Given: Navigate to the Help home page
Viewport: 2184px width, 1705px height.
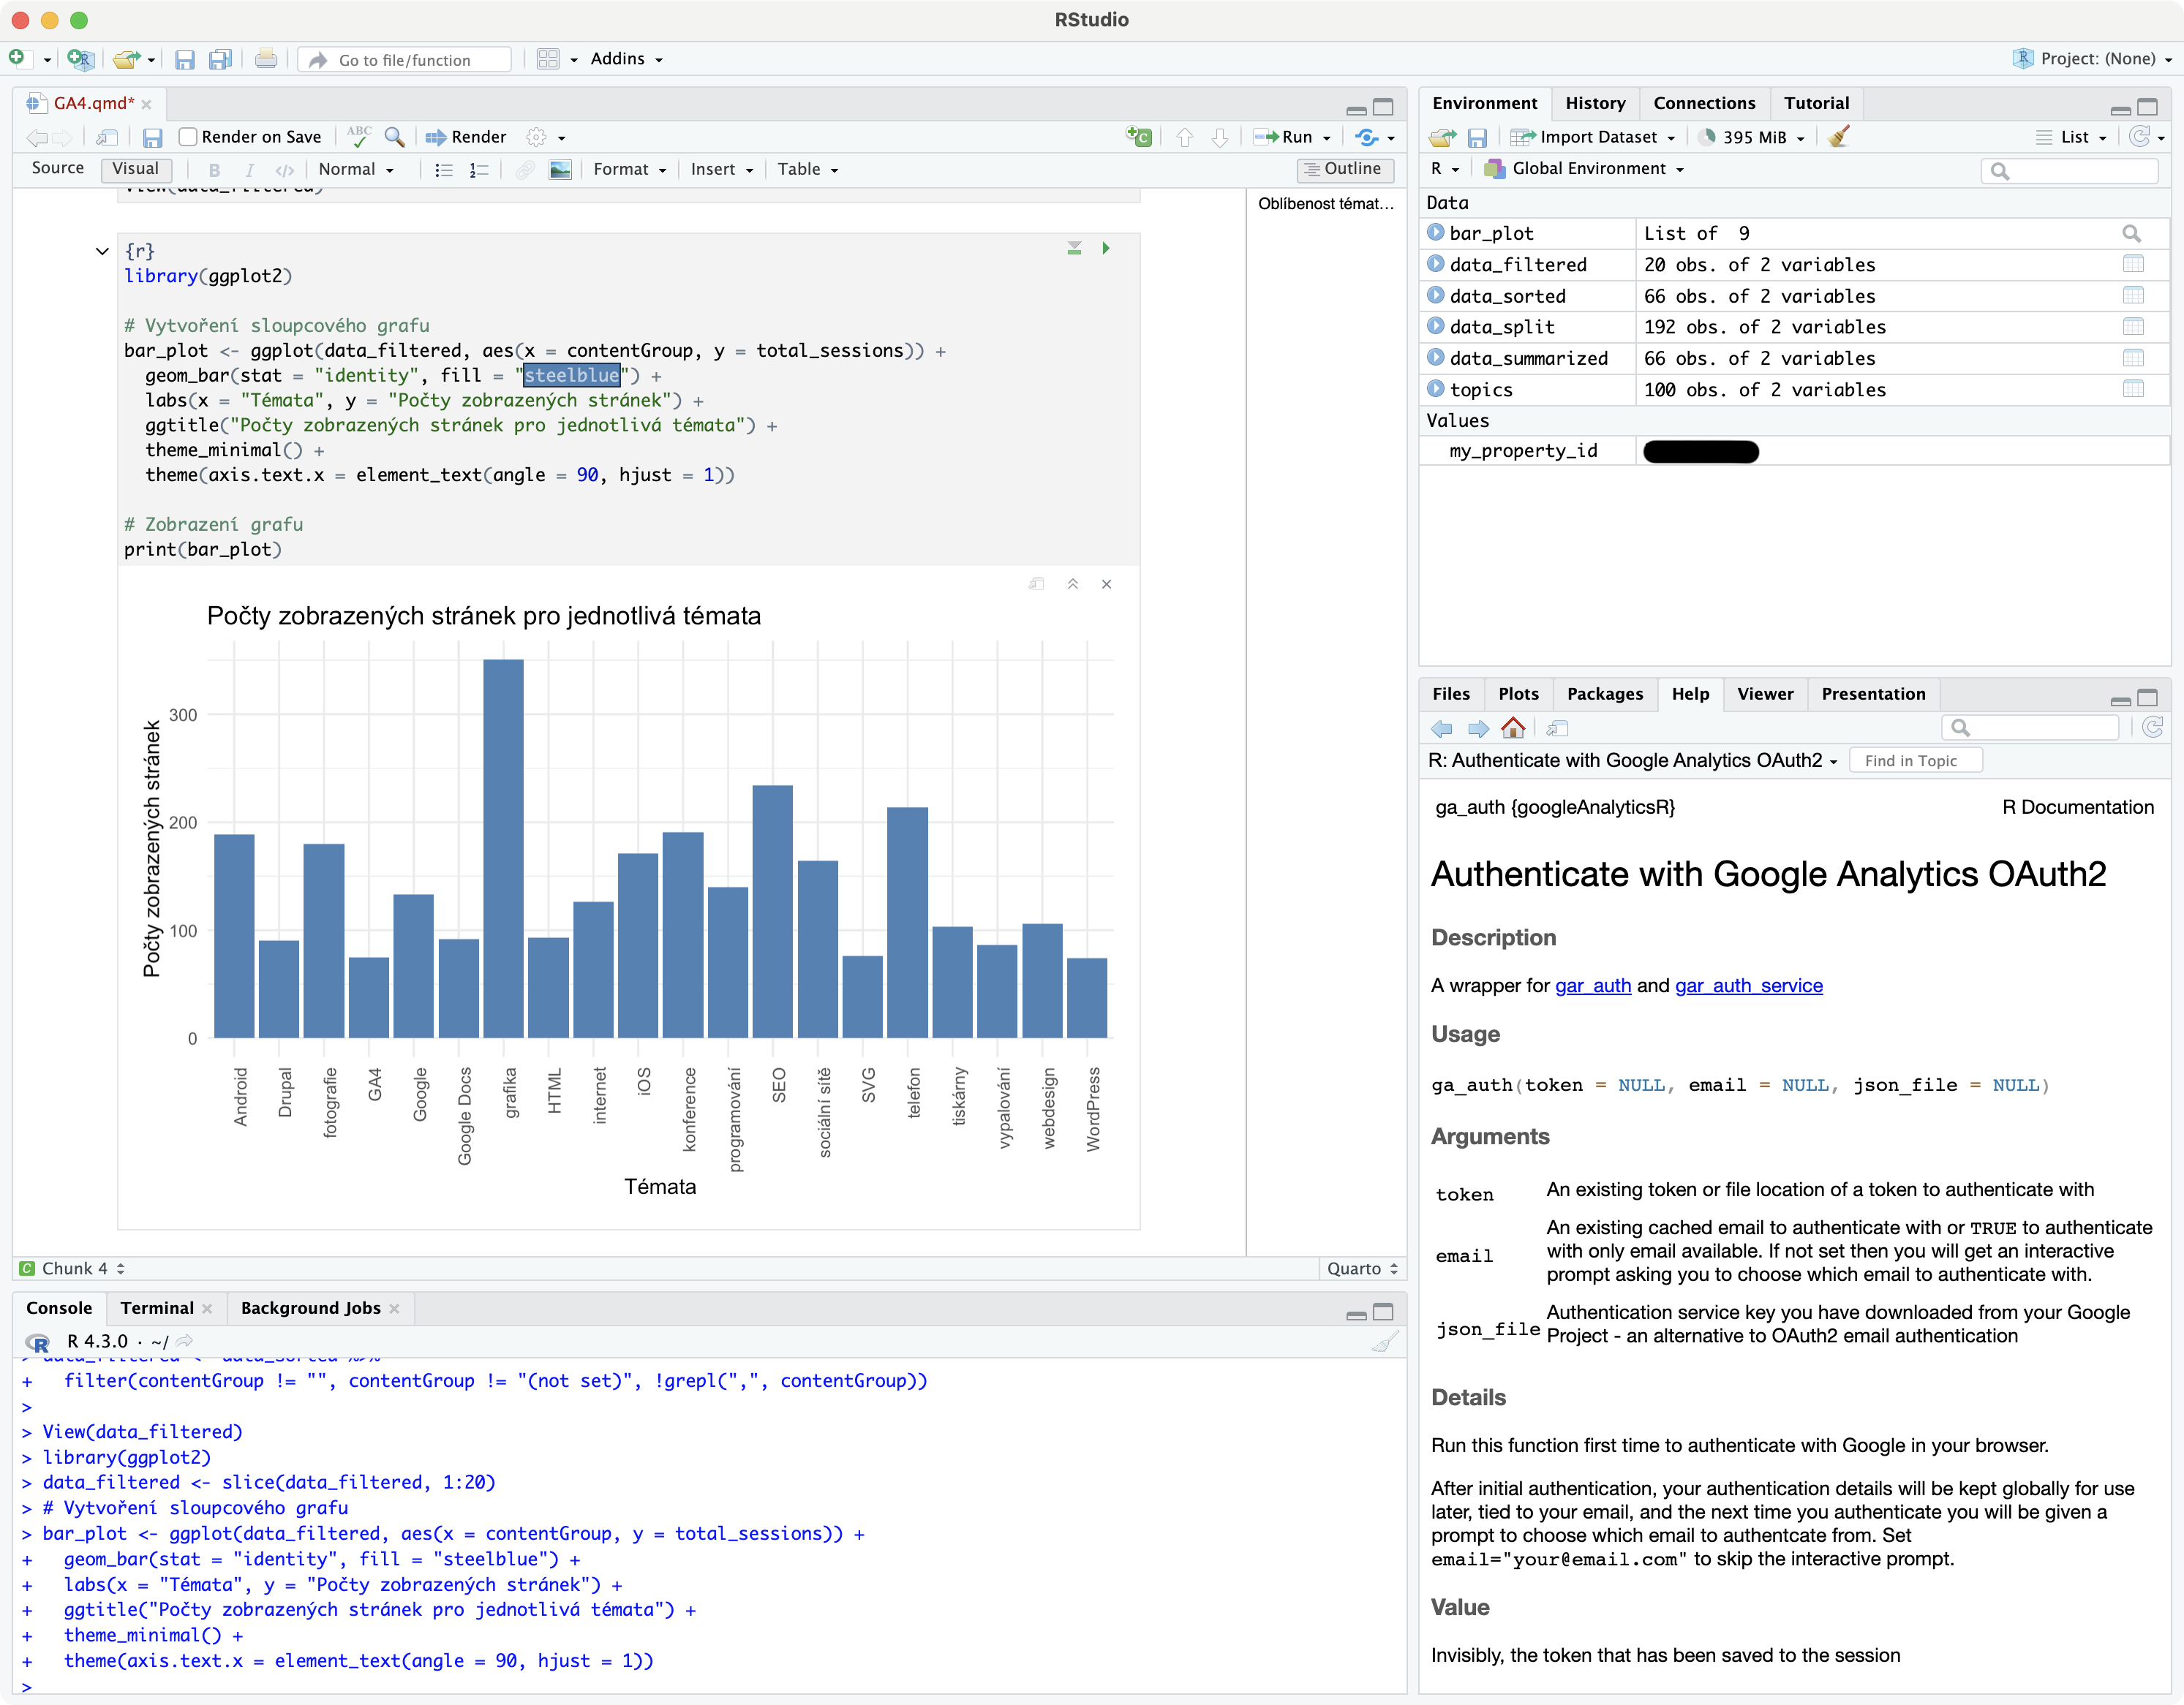Looking at the screenshot, I should 1513,727.
